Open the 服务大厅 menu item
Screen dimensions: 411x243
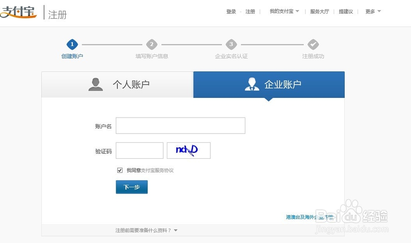[x=319, y=11]
